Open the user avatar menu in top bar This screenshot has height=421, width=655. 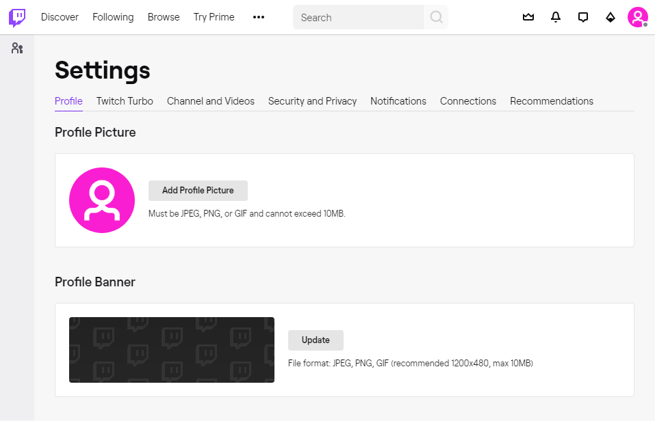tap(637, 17)
